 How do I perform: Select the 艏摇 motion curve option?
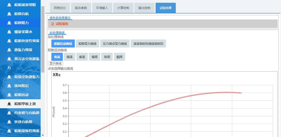[x=119, y=57]
